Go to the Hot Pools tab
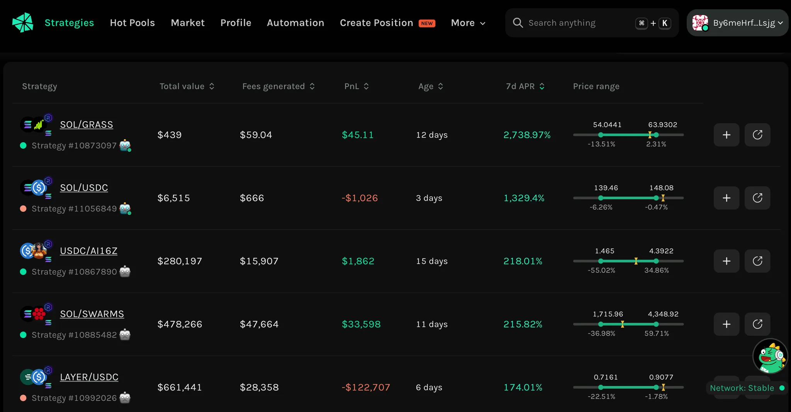Viewport: 791px width, 412px height. [x=132, y=23]
